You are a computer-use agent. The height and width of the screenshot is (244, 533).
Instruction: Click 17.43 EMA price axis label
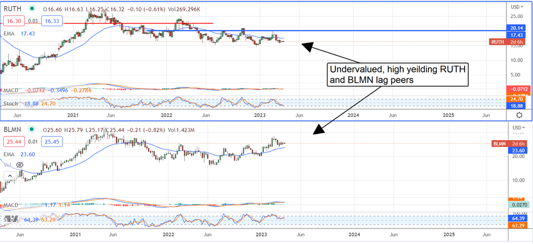(x=516, y=35)
